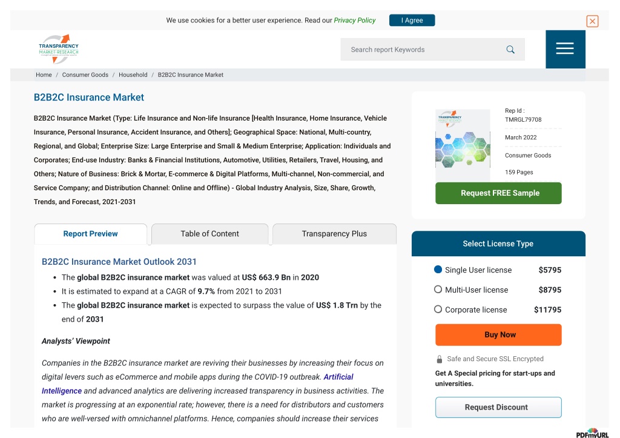The width and height of the screenshot is (620, 438).
Task: Click the Safe and Secure SSL Encrypted text
Action: point(495,359)
